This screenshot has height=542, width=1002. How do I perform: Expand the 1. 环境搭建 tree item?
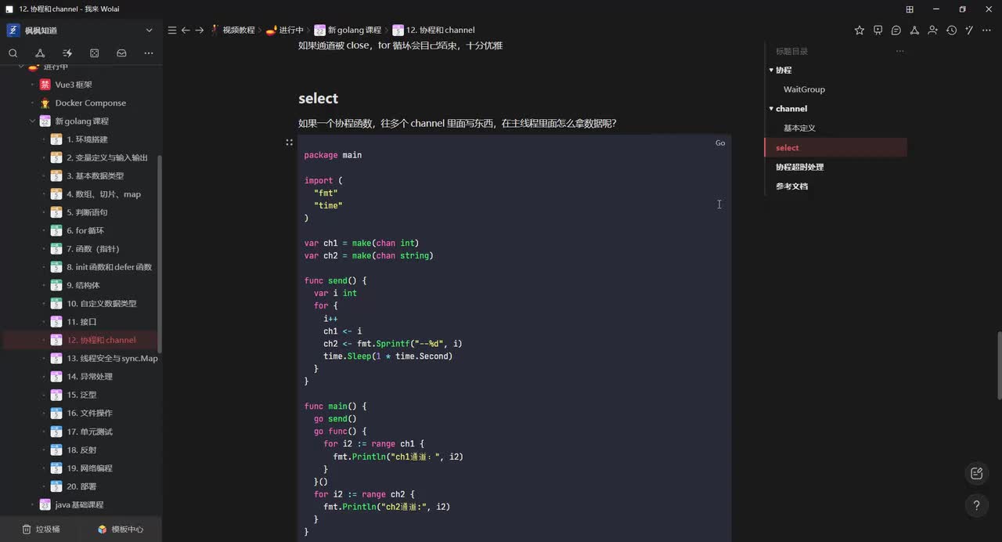pyautogui.click(x=44, y=139)
